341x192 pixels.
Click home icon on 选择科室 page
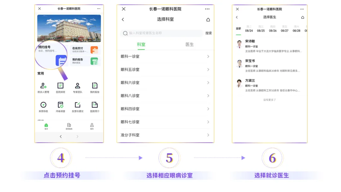(208, 20)
